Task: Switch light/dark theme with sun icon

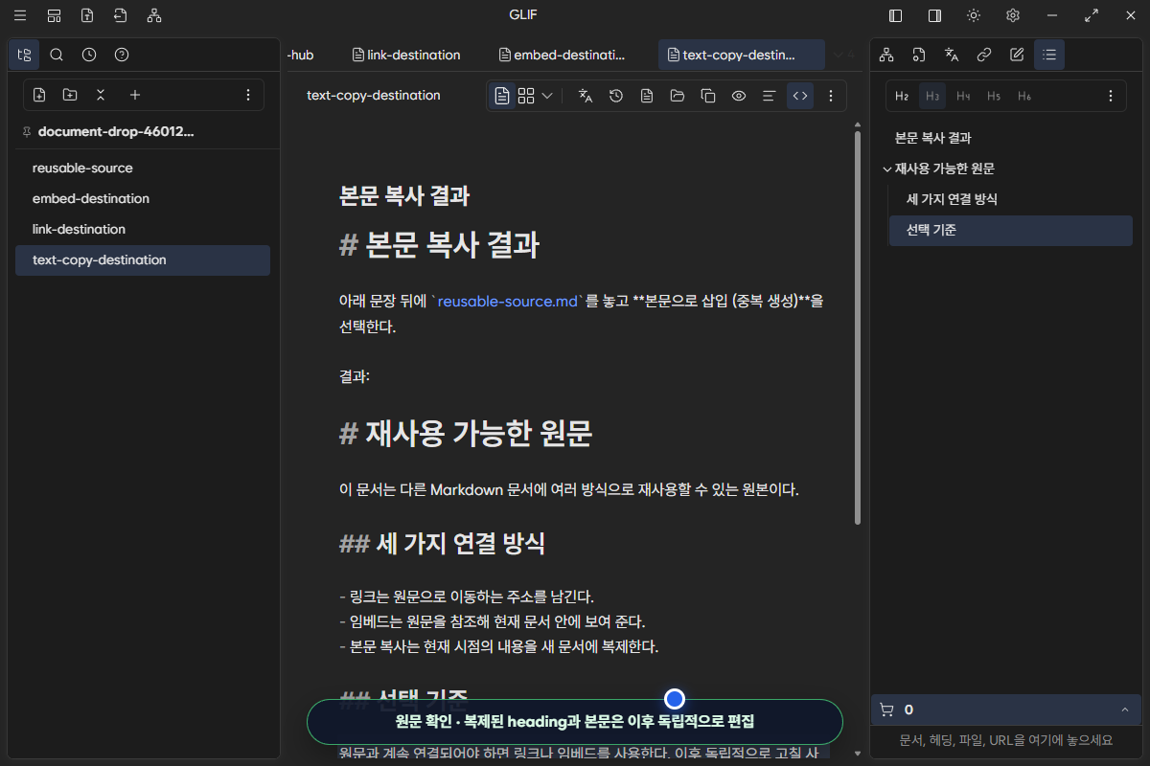Action: coord(974,15)
